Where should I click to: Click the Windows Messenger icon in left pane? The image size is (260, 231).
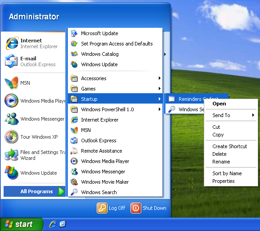point(11,119)
